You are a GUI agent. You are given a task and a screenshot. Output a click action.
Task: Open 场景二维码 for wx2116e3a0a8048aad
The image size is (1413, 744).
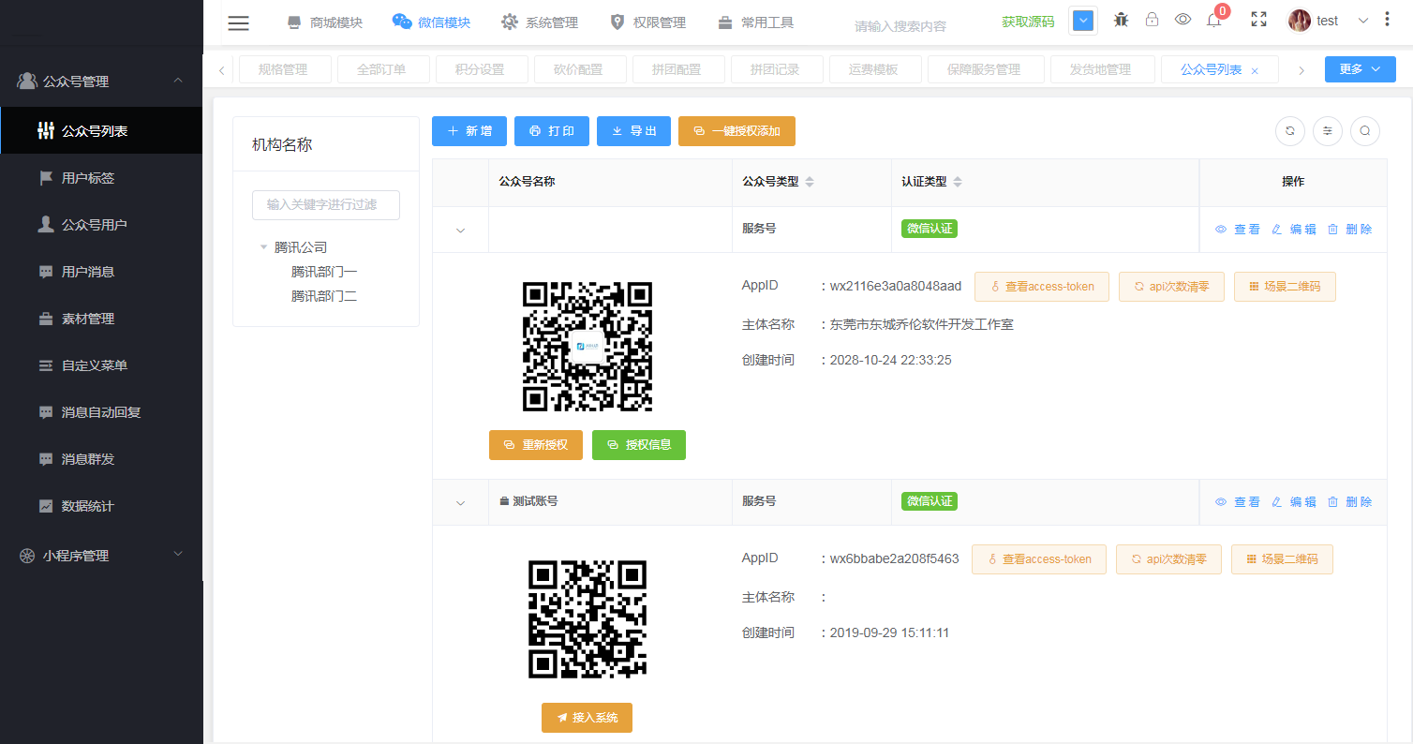tap(1285, 287)
